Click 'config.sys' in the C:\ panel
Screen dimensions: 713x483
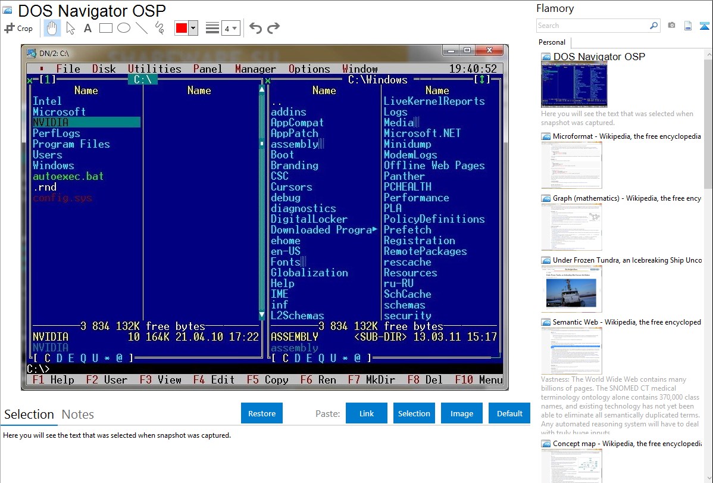(62, 198)
